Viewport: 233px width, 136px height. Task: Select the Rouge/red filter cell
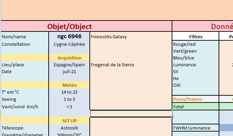[x=196, y=44]
